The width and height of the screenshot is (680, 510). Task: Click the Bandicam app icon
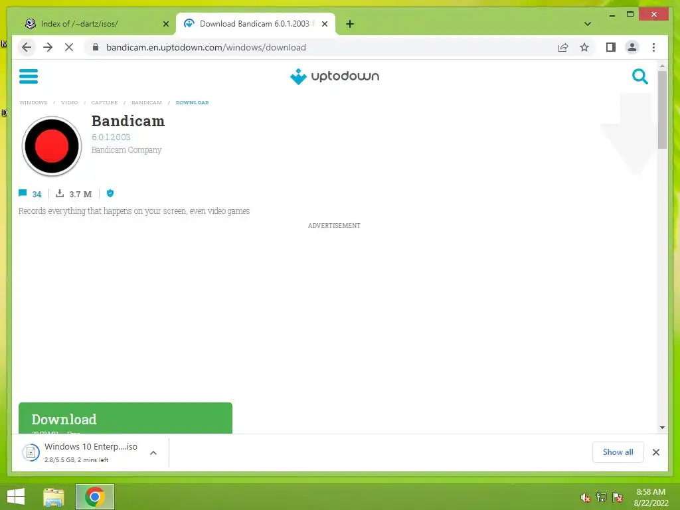click(x=52, y=146)
